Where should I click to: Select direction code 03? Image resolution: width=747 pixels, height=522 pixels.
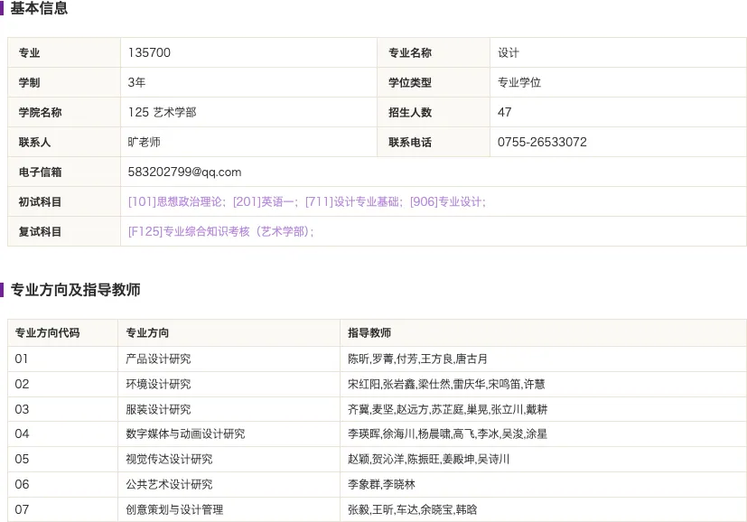(22, 409)
